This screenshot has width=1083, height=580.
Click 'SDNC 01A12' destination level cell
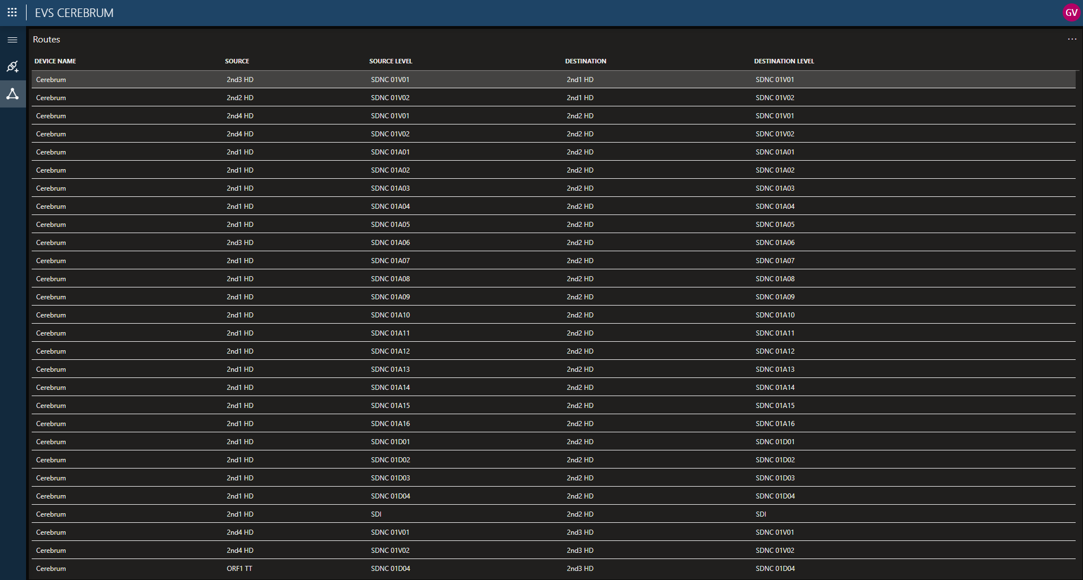(775, 351)
